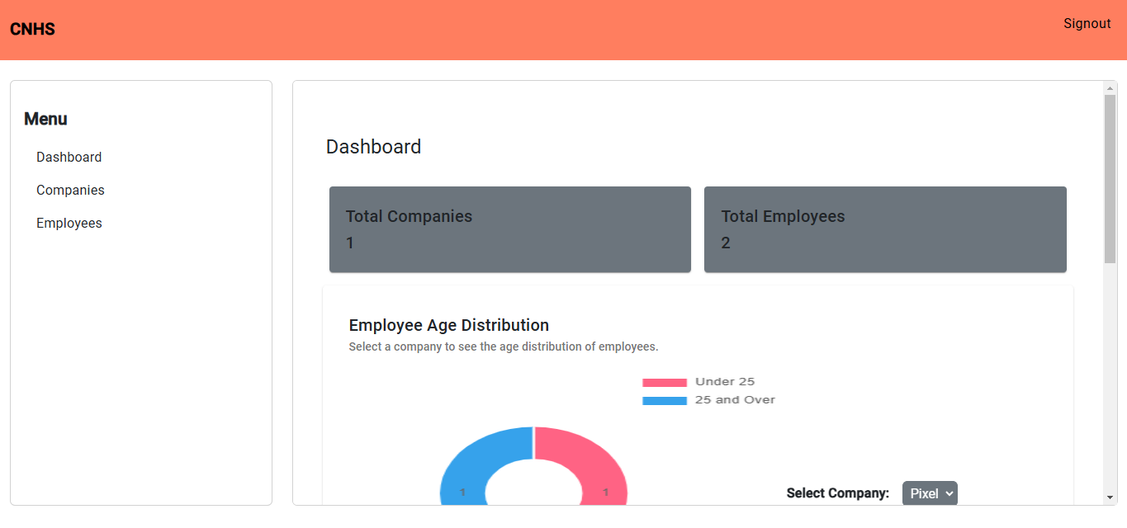Open Dashboard from the side menu
The image size is (1127, 528).
coord(69,157)
